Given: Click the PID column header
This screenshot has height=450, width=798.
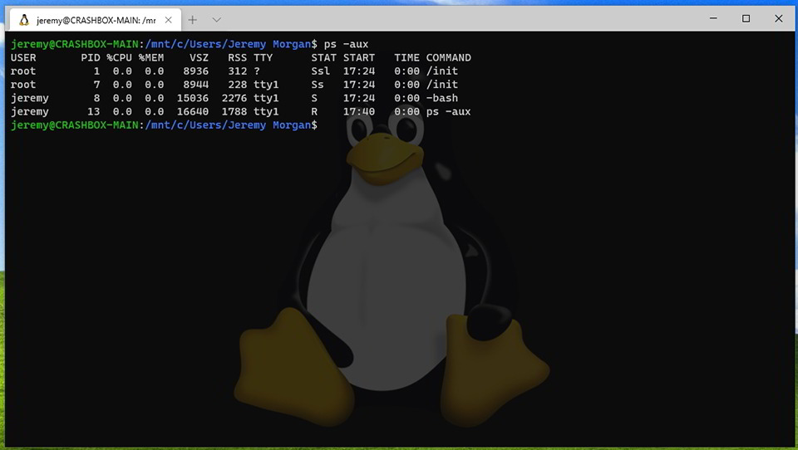Looking at the screenshot, I should point(91,57).
